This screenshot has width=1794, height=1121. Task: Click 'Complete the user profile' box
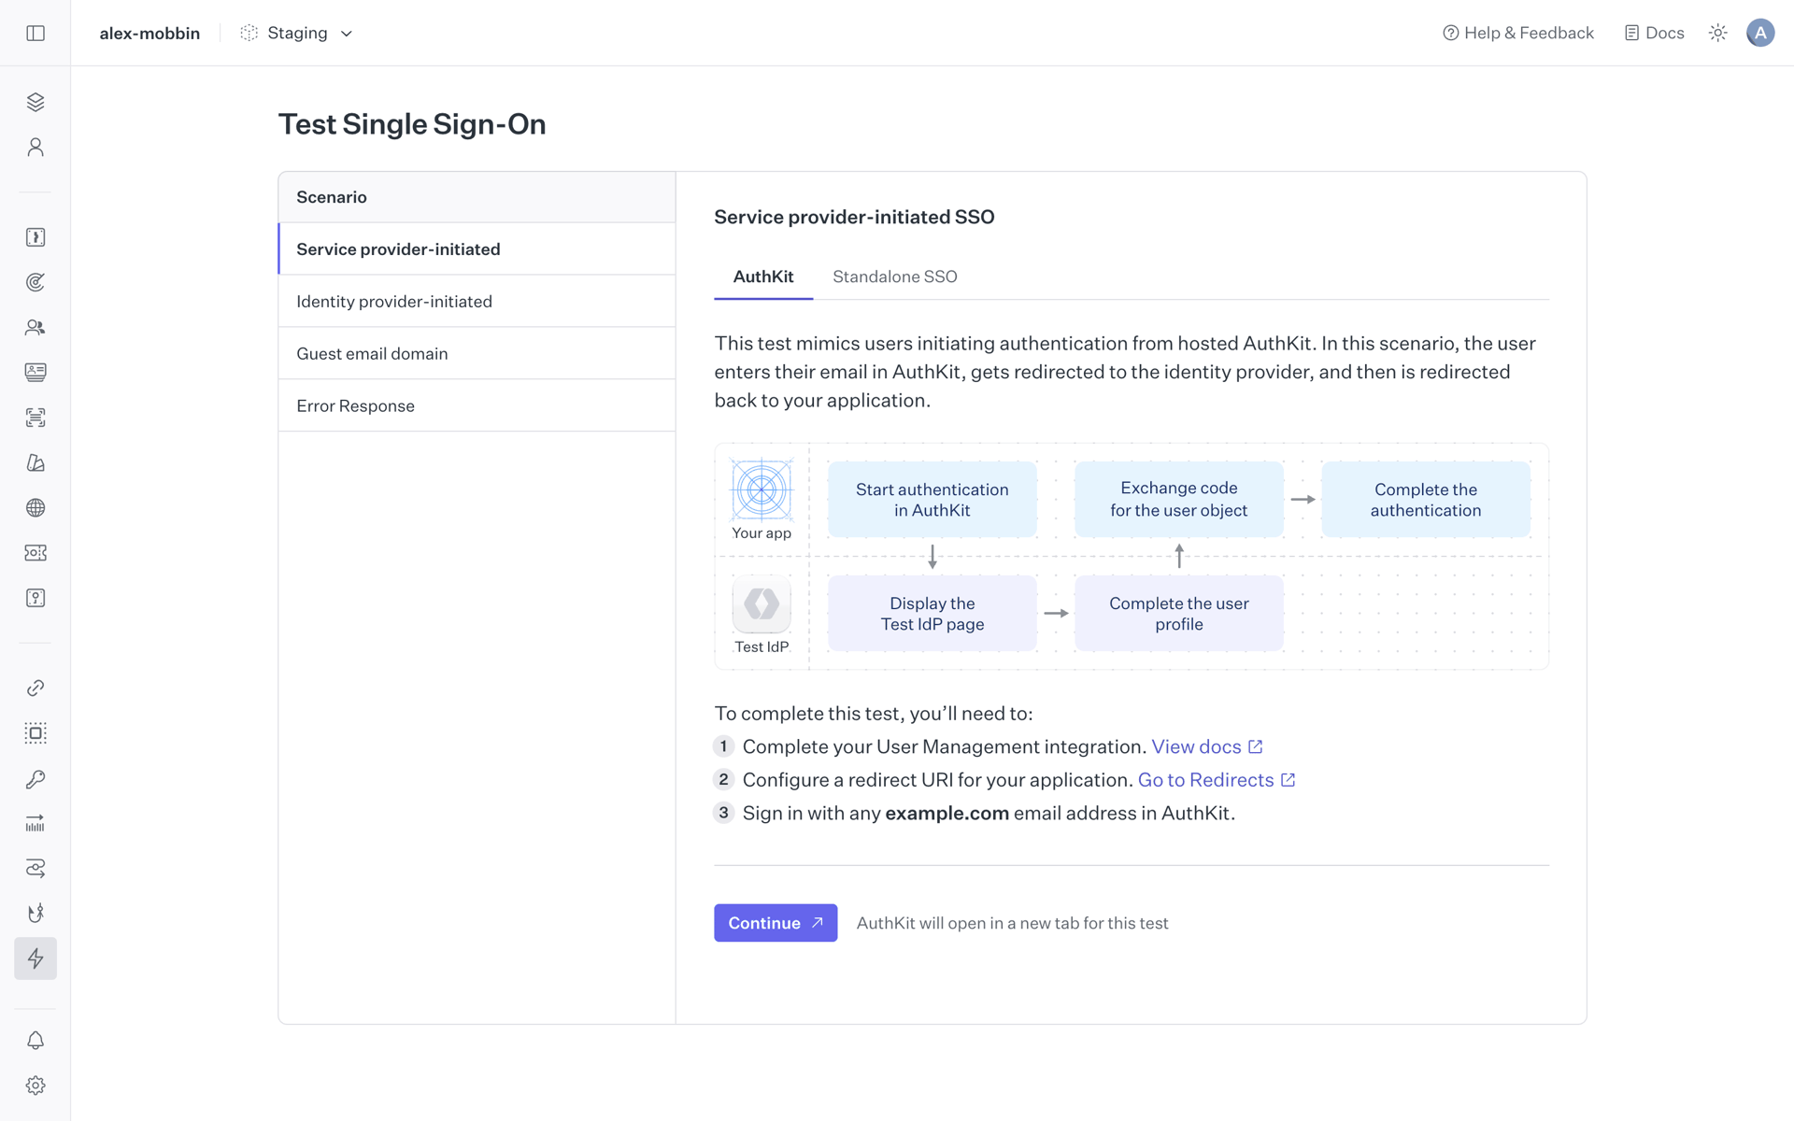coord(1179,614)
